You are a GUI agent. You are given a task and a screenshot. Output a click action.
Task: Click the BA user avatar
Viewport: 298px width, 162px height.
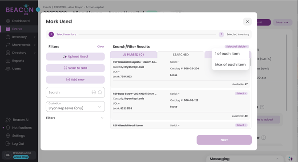[x=8, y=155]
